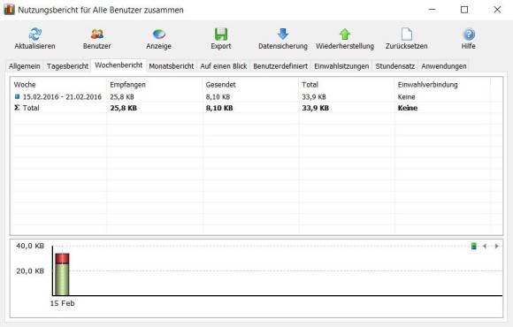Screen dimensions: 513x327
Task: Start Datensicherung with the blue arrow icon
Action: click(283, 34)
